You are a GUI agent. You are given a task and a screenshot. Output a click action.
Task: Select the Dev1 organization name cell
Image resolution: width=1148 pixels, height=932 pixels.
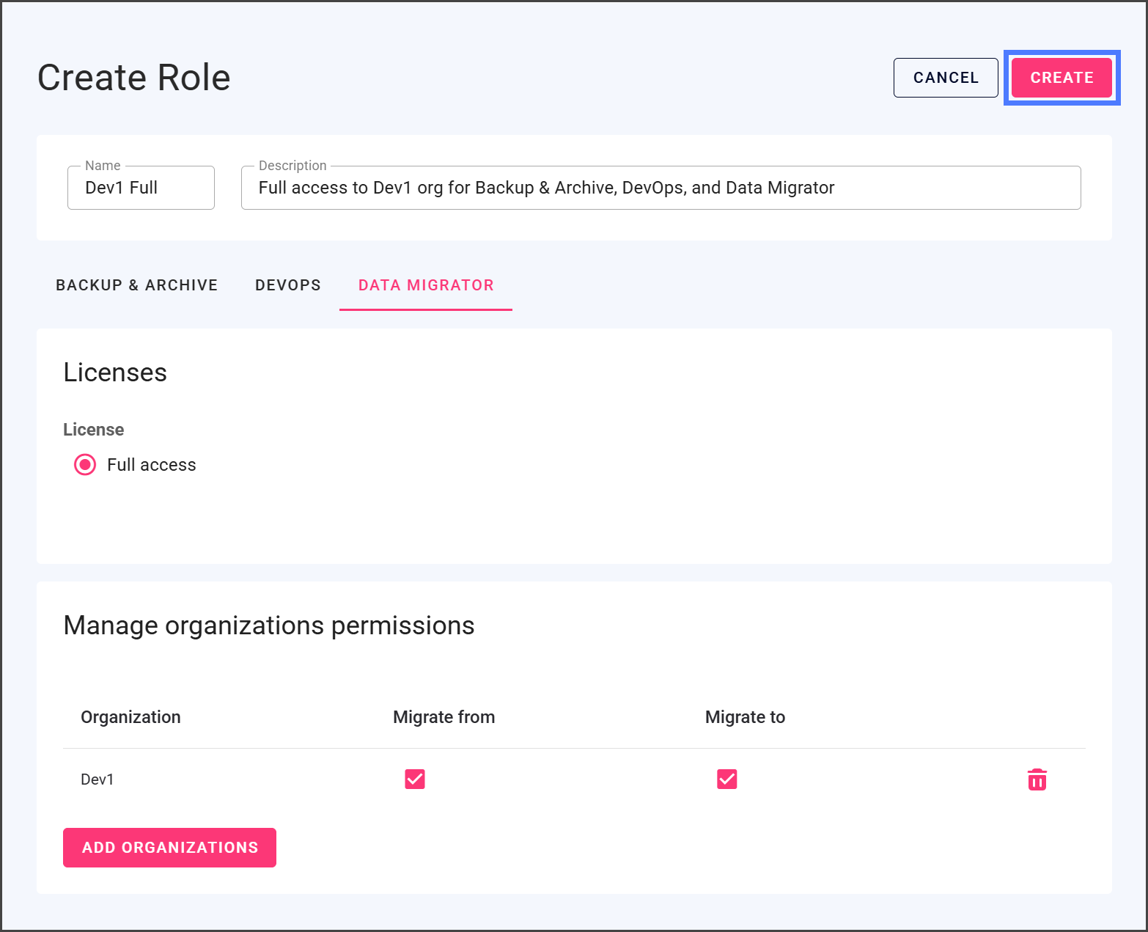(x=97, y=779)
